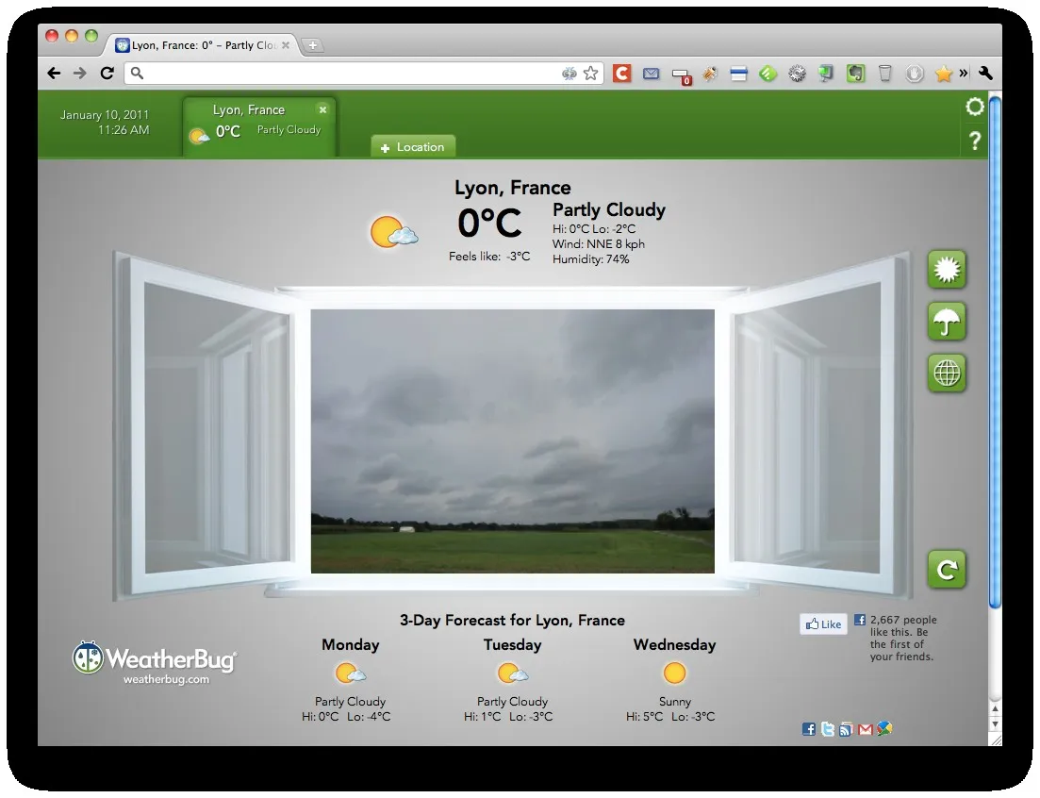
Task: Click the "Wind: NNE 8 kph" text
Action: (x=599, y=244)
